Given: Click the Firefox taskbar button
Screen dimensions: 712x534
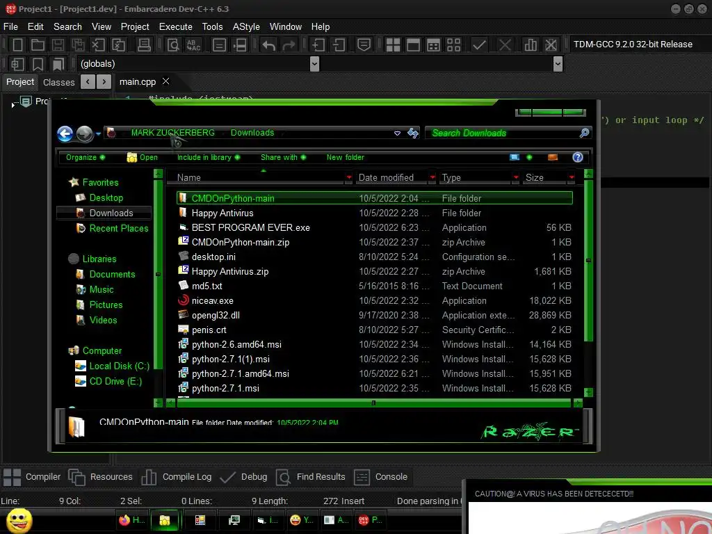Looking at the screenshot, I should pyautogui.click(x=131, y=520).
